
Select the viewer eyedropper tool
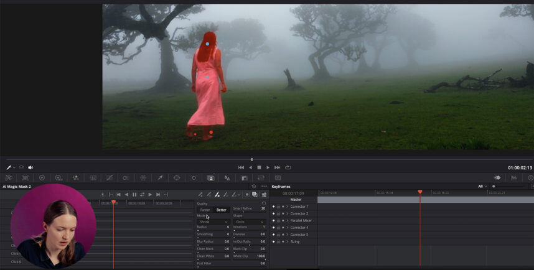(9, 167)
